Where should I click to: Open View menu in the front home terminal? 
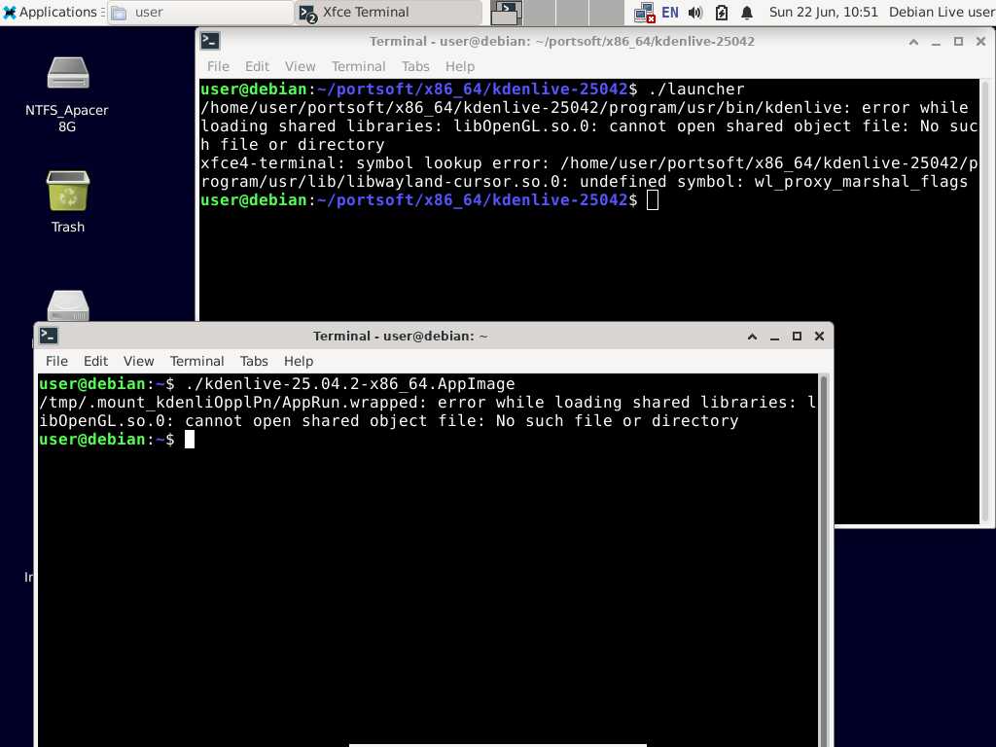[x=138, y=361]
